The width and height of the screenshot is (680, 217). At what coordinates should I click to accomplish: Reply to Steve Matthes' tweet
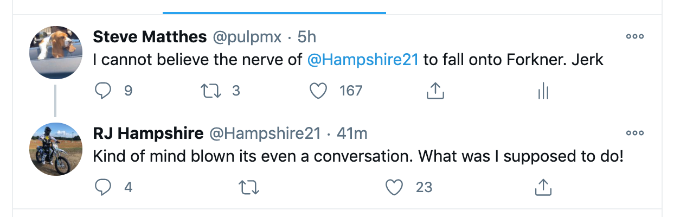point(103,91)
